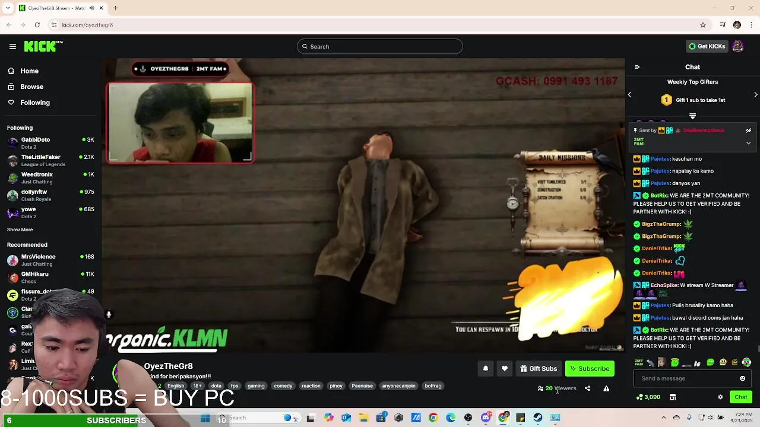Viewport: 760px width, 427px height.
Task: Click the anyonecanjoin tag
Action: click(x=399, y=386)
